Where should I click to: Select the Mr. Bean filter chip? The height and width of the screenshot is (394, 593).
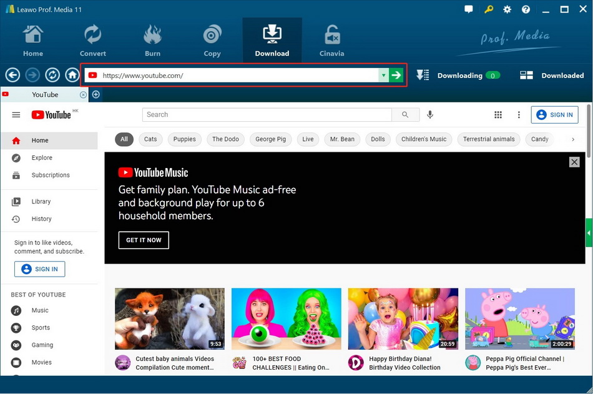(x=342, y=139)
